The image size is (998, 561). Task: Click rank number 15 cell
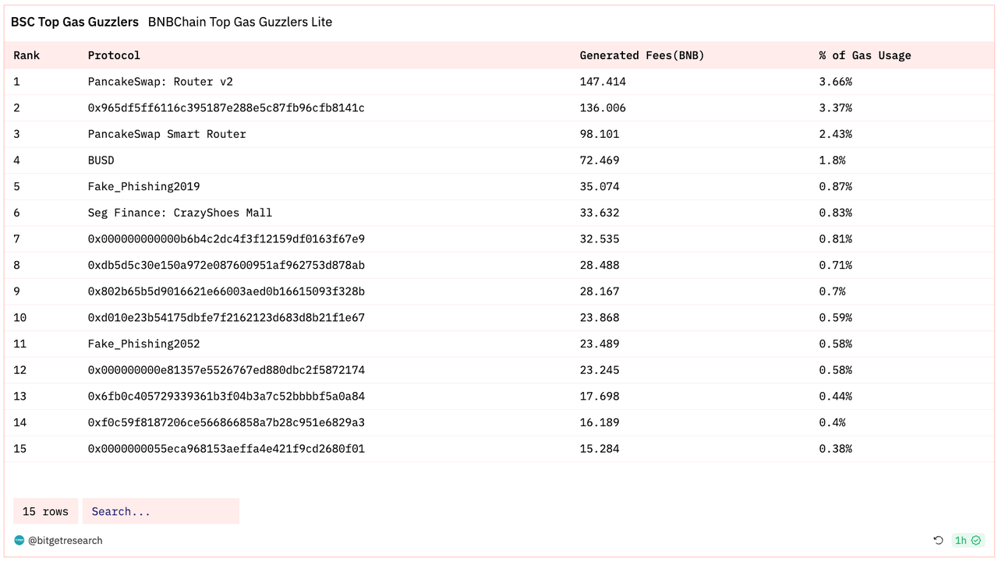coord(20,449)
